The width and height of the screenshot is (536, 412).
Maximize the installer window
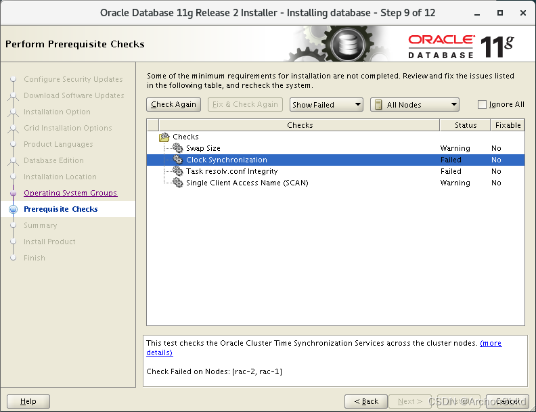(499, 13)
